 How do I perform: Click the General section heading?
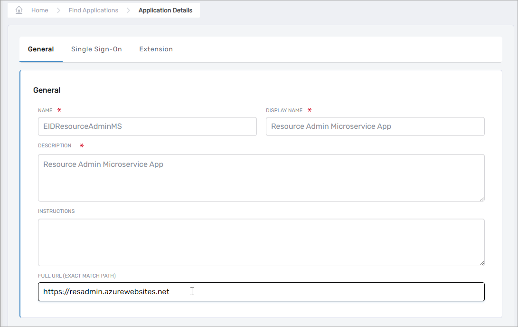[47, 90]
